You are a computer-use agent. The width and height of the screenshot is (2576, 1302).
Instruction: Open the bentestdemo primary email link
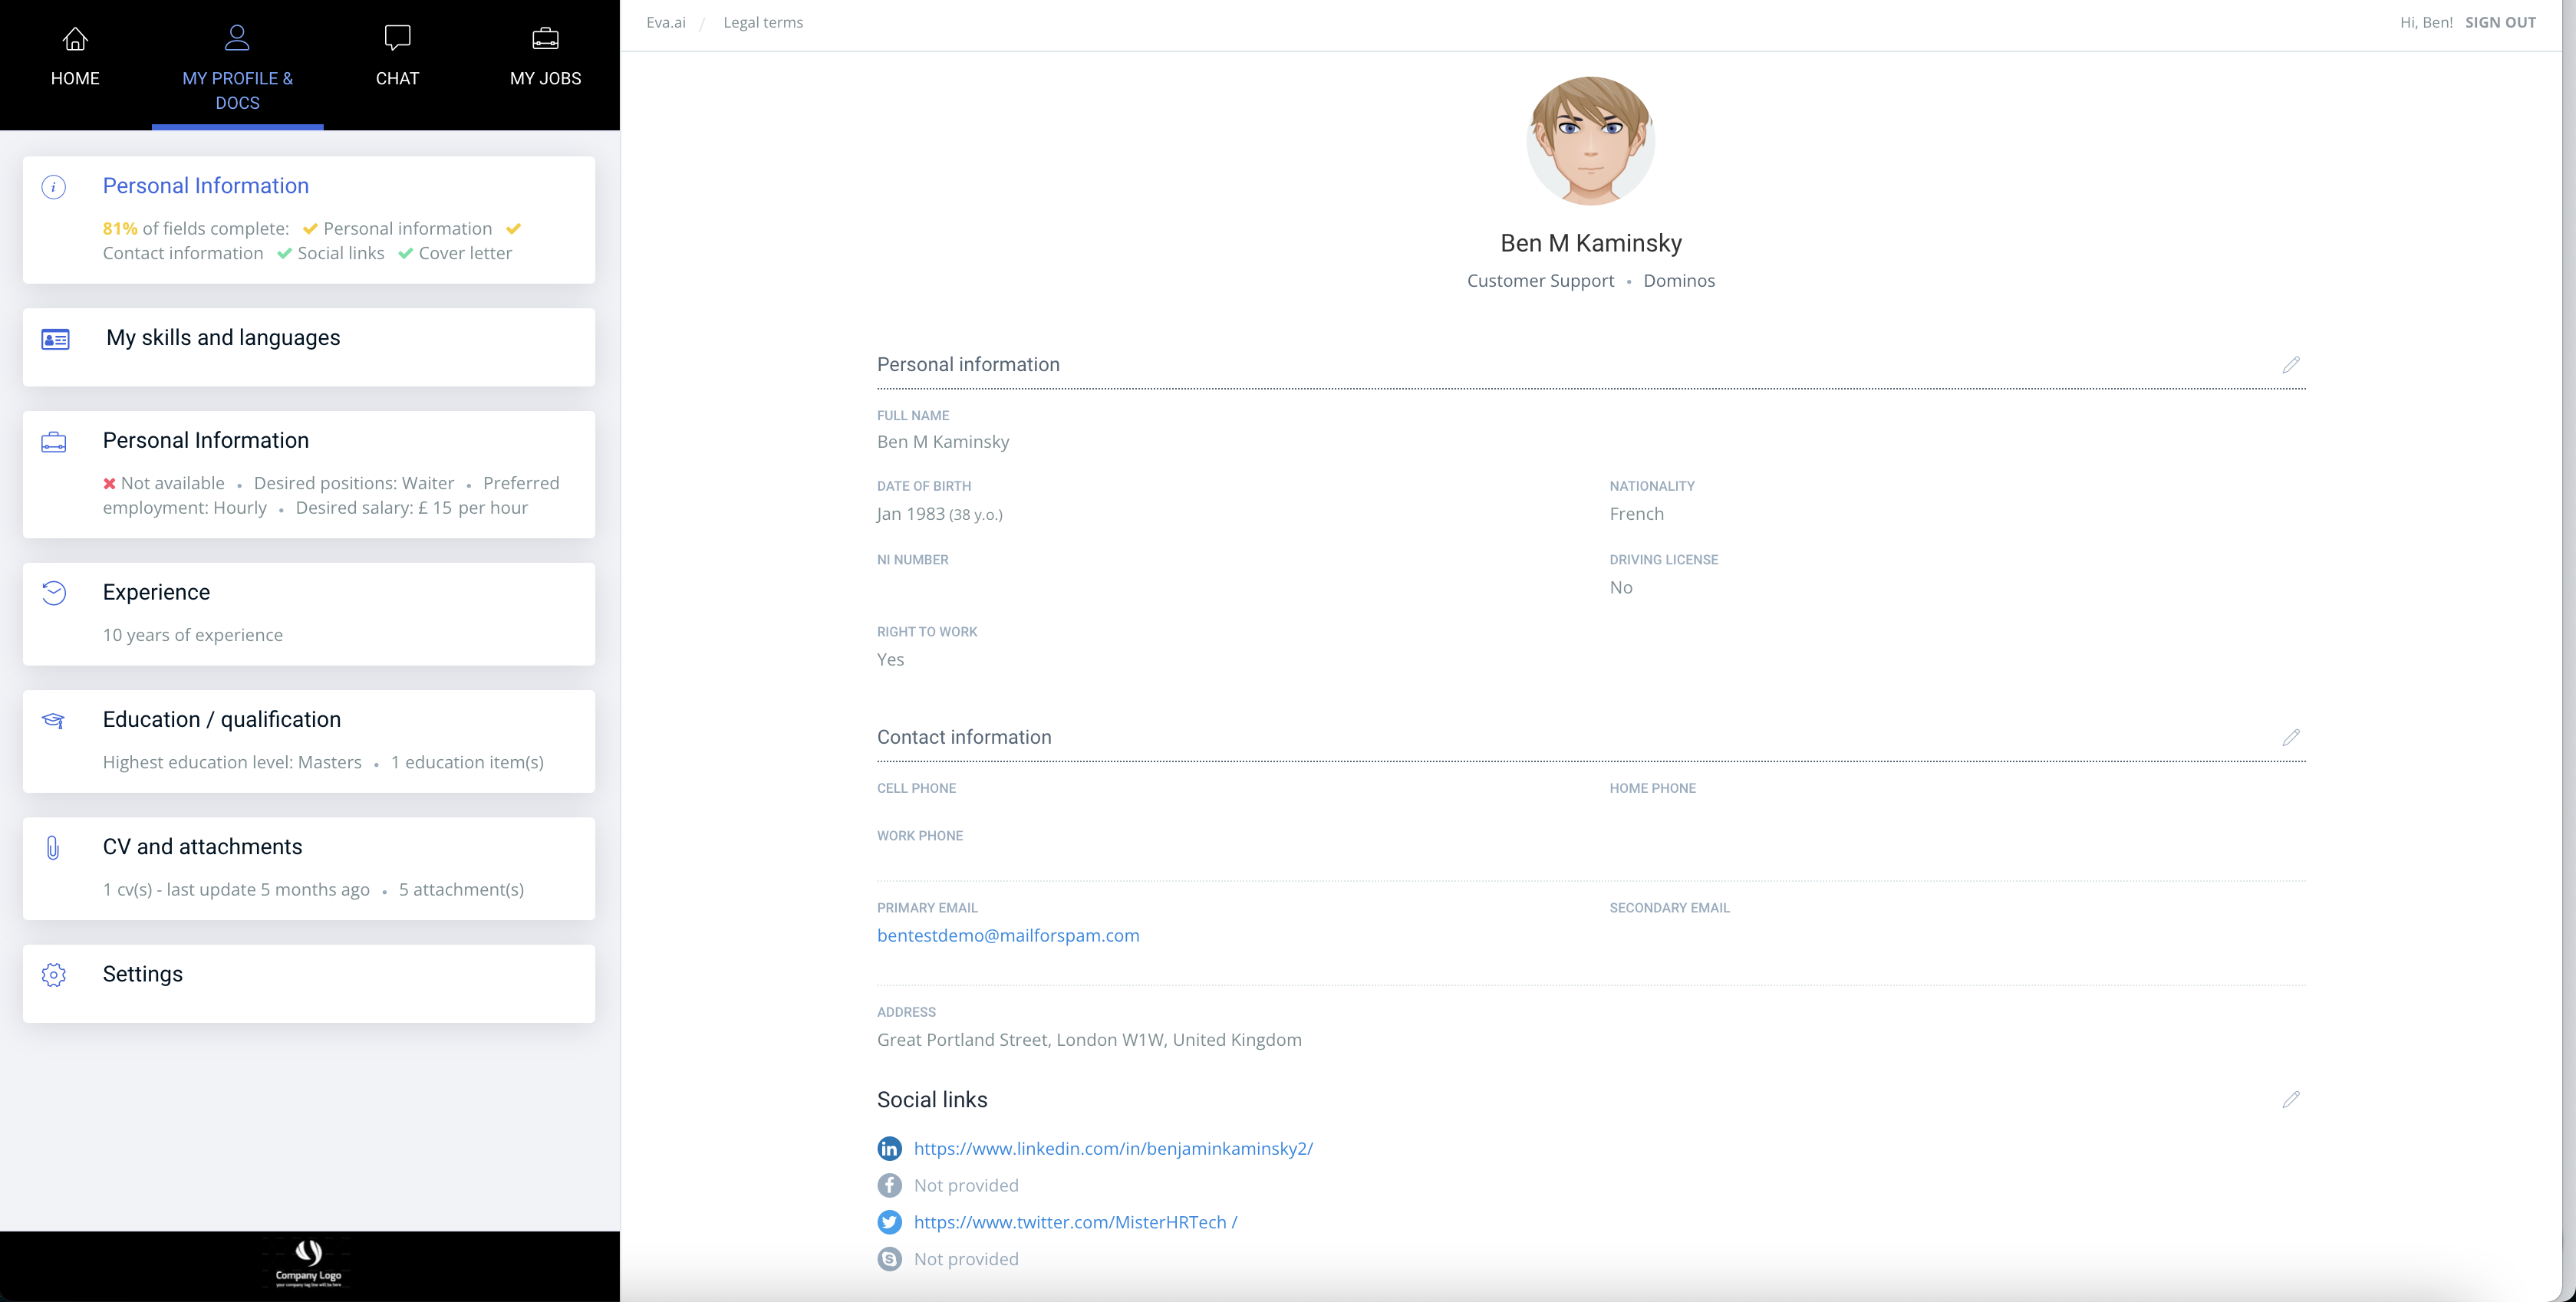(1007, 936)
